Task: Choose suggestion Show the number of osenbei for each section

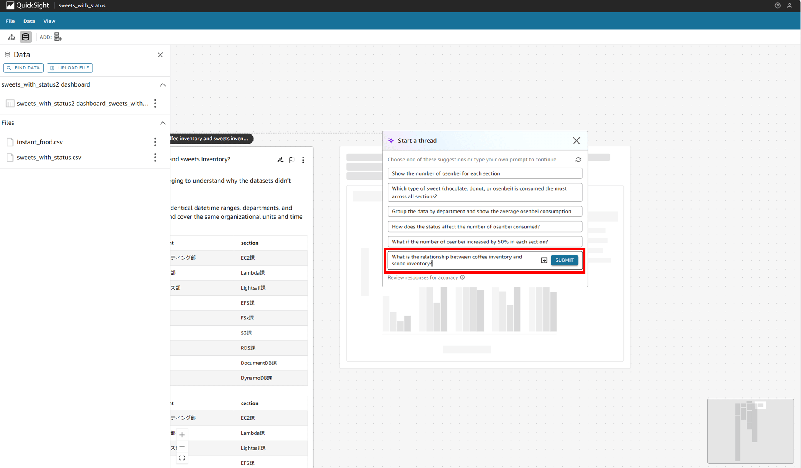Action: coord(485,173)
